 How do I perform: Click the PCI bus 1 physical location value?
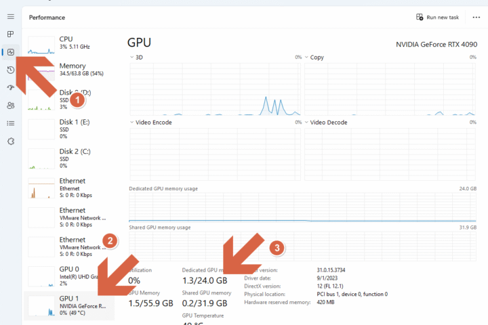[352, 295]
